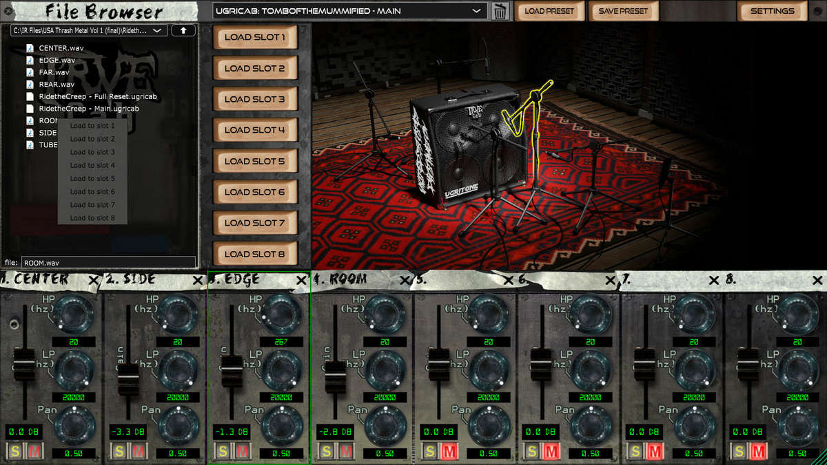Screen dimensions: 827x465
Task: Open SETTINGS
Action: 772,11
